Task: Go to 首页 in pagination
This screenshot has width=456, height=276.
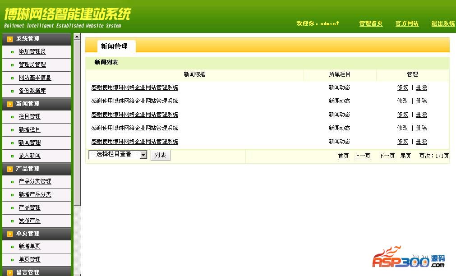Action: pyautogui.click(x=343, y=156)
